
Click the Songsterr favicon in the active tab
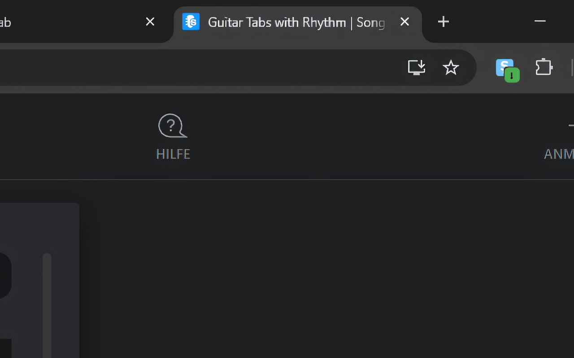tap(190, 21)
